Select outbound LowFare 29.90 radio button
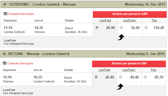This screenshot has height=96, width=168. 97,27
